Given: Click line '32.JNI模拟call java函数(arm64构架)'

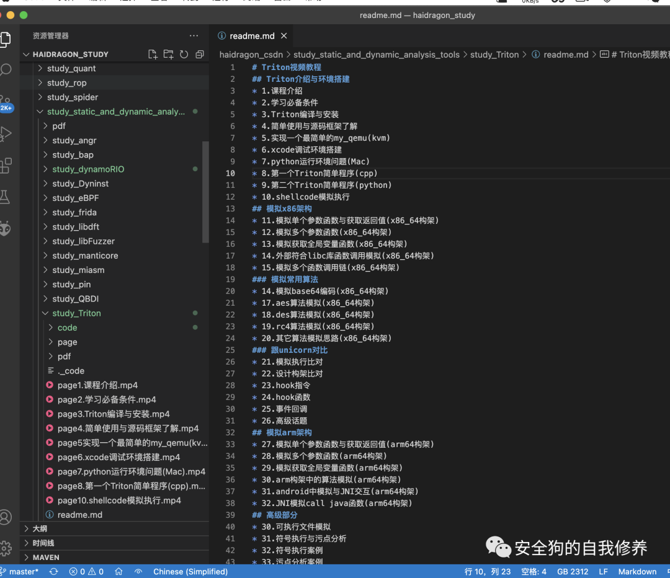Looking at the screenshot, I should coord(332,503).
